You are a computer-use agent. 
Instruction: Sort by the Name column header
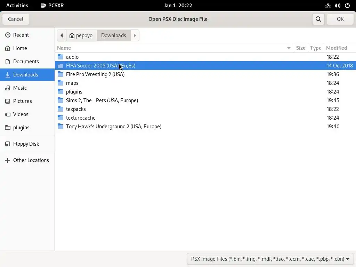pyautogui.click(x=174, y=48)
